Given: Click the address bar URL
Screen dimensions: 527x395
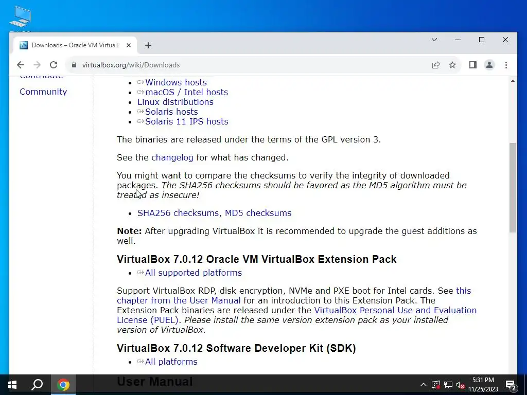Looking at the screenshot, I should pos(131,65).
